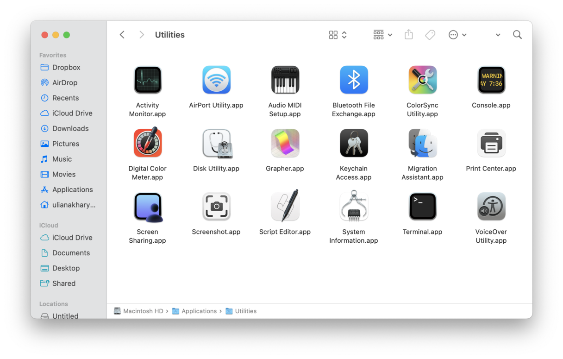Open Dropbox in the sidebar
563x359 pixels.
60,67
